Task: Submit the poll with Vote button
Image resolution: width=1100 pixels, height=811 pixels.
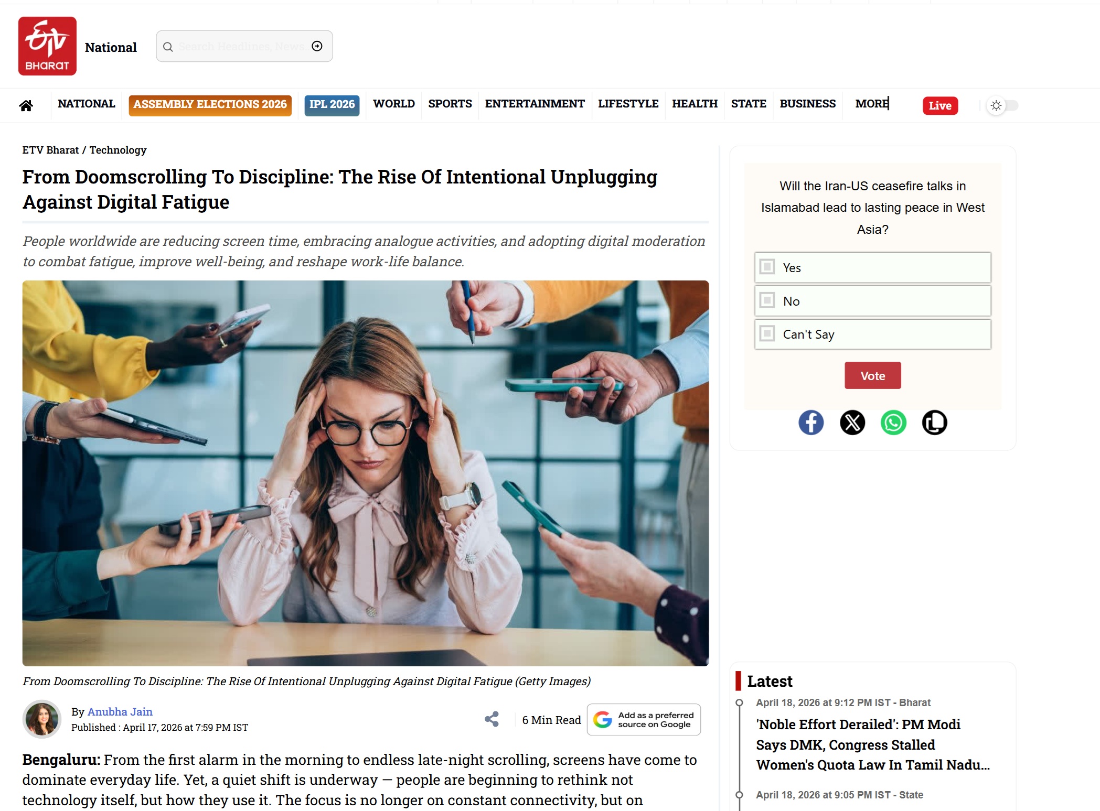Action: point(873,375)
